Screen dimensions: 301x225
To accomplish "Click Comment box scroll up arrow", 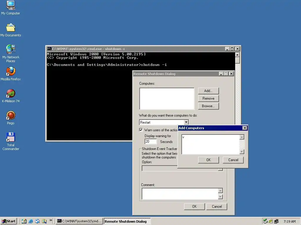I will 220,191.
